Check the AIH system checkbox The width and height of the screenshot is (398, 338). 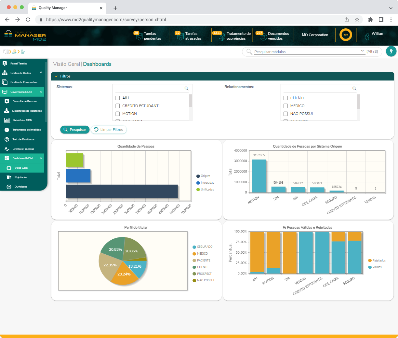118,98
